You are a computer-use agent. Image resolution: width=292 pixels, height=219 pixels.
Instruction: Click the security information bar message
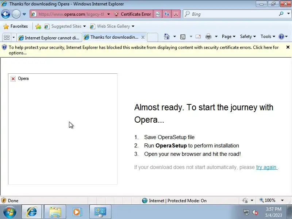[x=143, y=50]
